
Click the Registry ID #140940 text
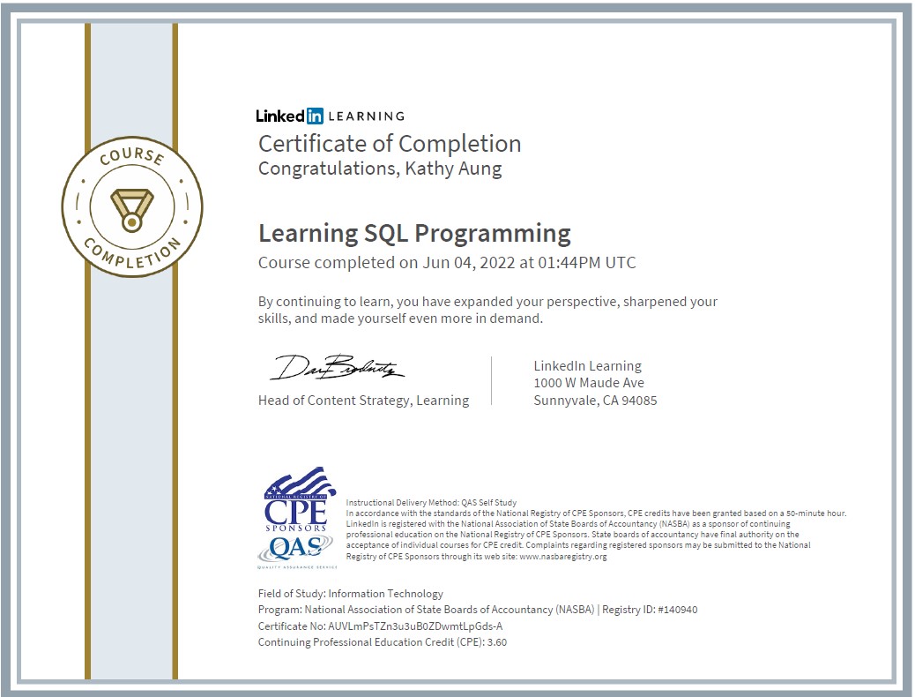coord(650,610)
